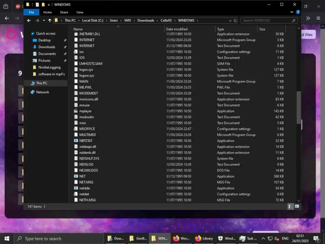325x244 pixels.
Task: Select the MSOFFICE configuration settings icon
Action: coord(76,129)
